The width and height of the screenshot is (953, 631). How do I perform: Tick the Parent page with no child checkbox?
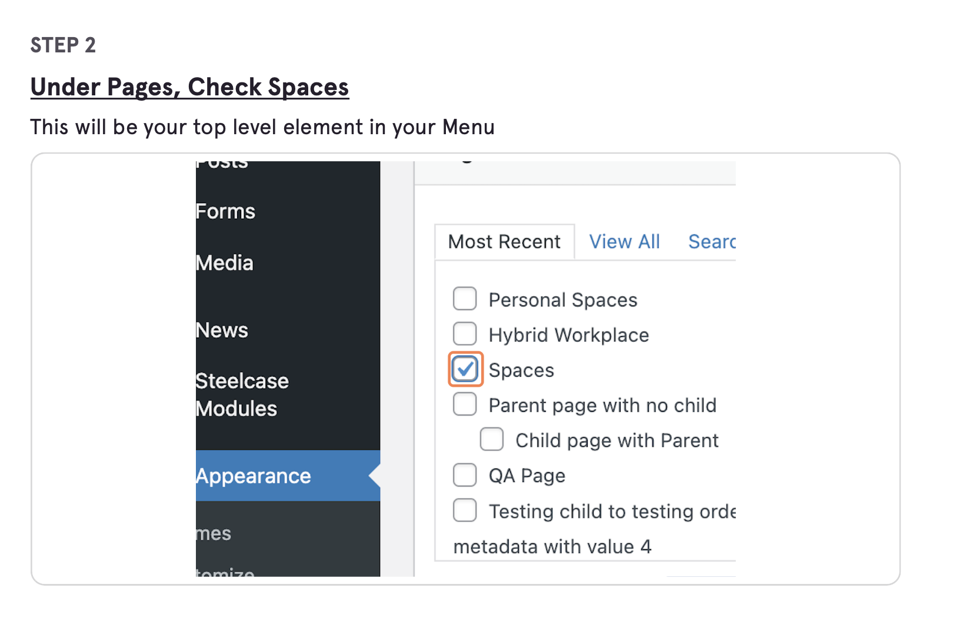[465, 404]
